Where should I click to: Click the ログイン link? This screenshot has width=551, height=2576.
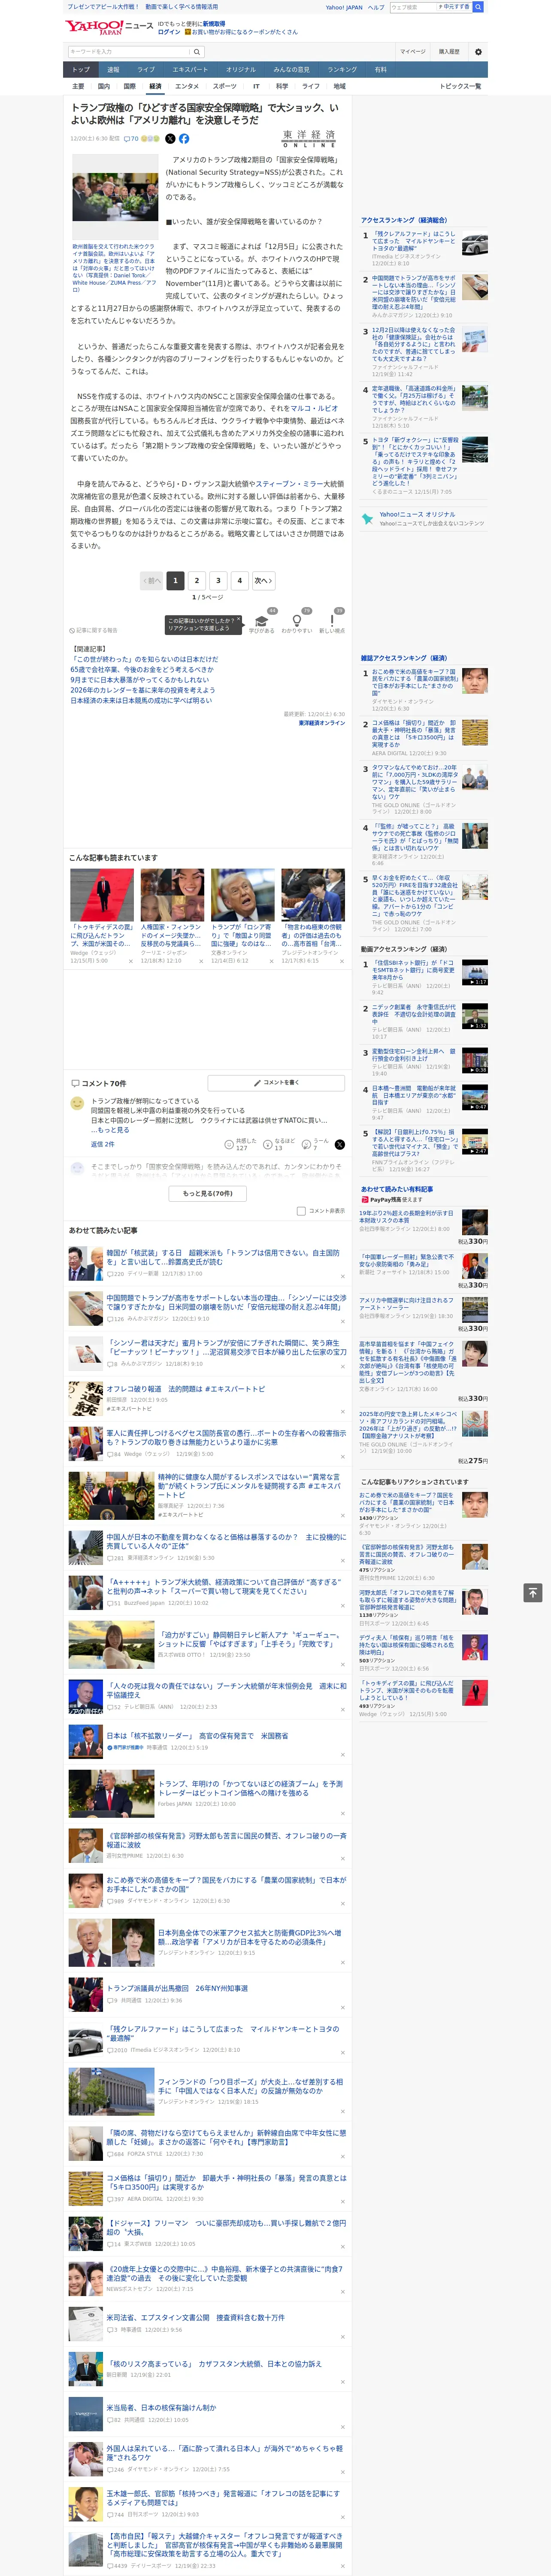click(169, 32)
